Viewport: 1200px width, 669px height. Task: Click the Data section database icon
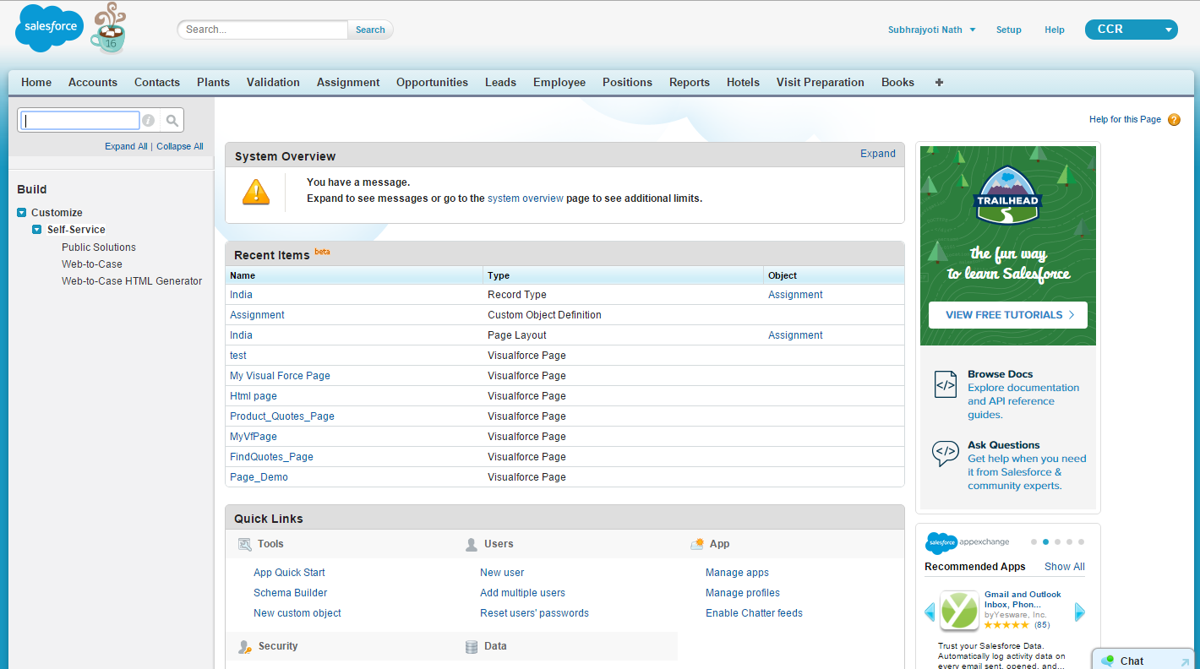[x=472, y=647]
